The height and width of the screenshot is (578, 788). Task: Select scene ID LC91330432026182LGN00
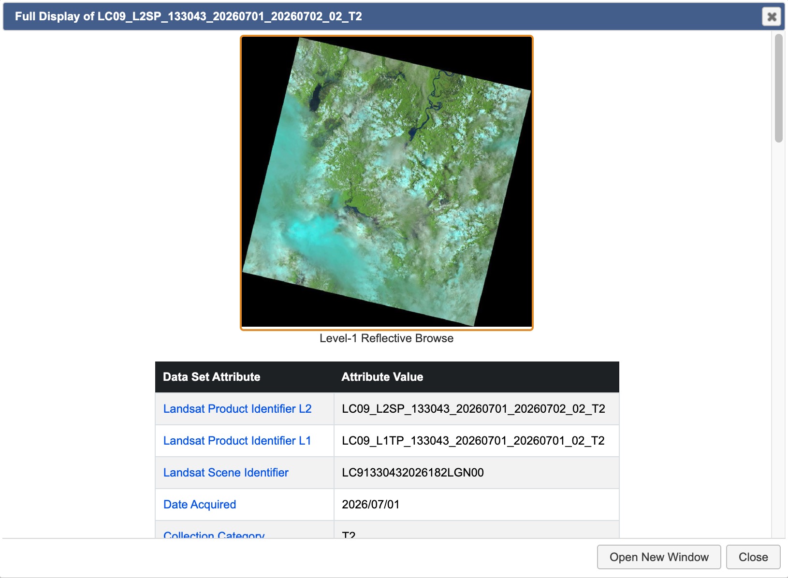(x=412, y=473)
